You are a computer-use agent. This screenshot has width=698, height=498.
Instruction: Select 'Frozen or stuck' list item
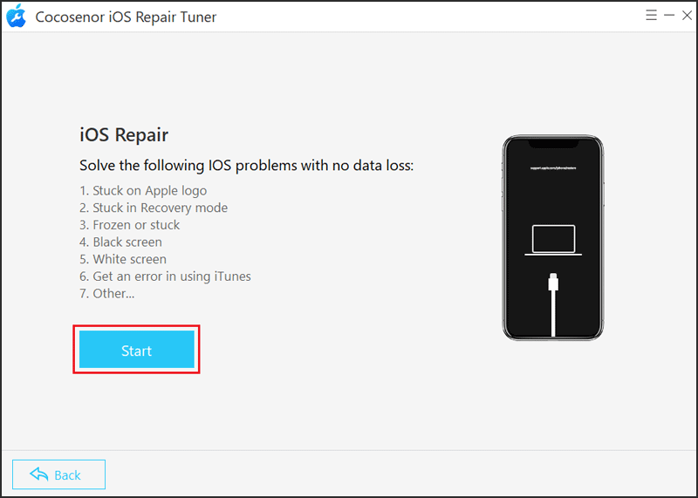[129, 225]
